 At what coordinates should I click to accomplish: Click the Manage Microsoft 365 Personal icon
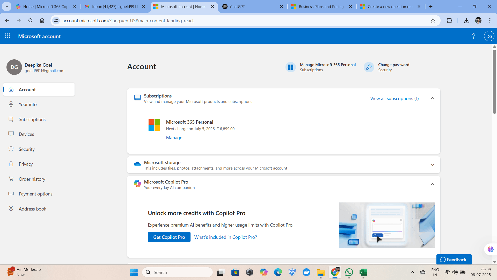click(290, 67)
